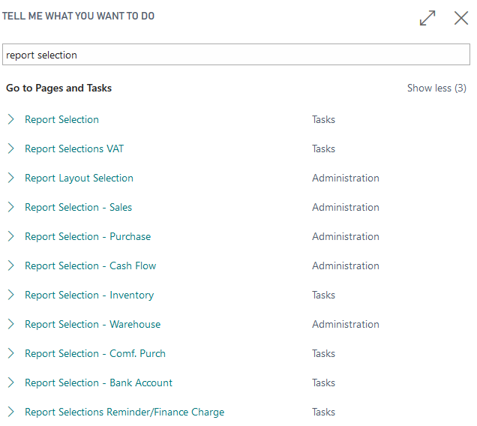Open the Report Layout Selection page
Screen dimensions: 477x426
click(x=79, y=178)
